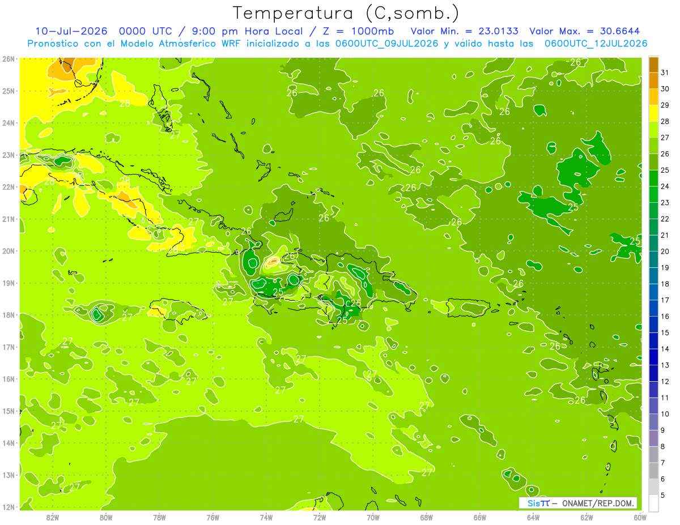The width and height of the screenshot is (680, 525).
Task: Click the 'Temperatura (C,somb.)' chart title
Action: (346, 13)
